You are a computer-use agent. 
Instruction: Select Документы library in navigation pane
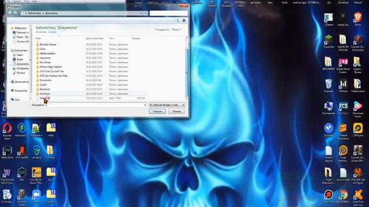pyautogui.click(x=21, y=64)
